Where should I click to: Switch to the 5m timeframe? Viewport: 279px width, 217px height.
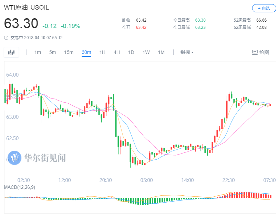[x=52, y=52]
